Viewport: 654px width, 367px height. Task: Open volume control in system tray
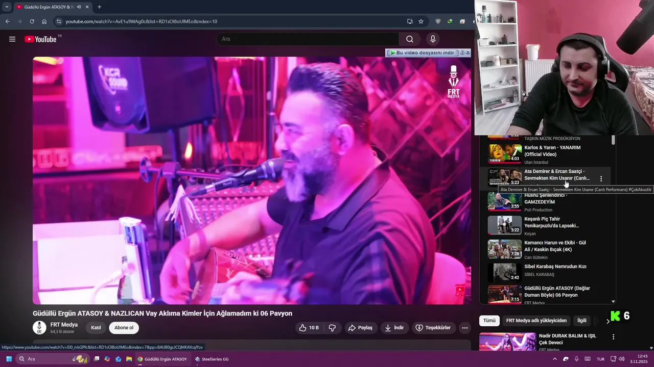tap(622, 359)
